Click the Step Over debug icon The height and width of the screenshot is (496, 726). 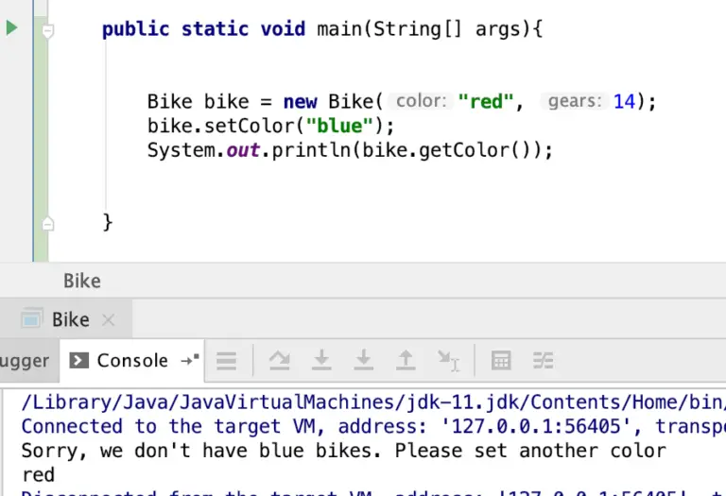point(321,360)
